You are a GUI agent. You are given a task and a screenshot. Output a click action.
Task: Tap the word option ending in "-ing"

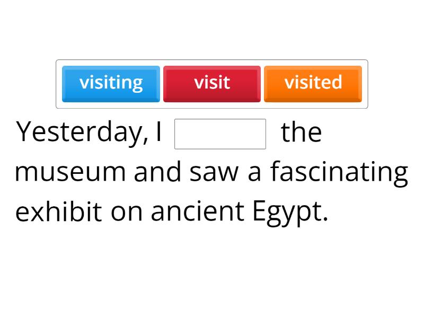click(111, 83)
